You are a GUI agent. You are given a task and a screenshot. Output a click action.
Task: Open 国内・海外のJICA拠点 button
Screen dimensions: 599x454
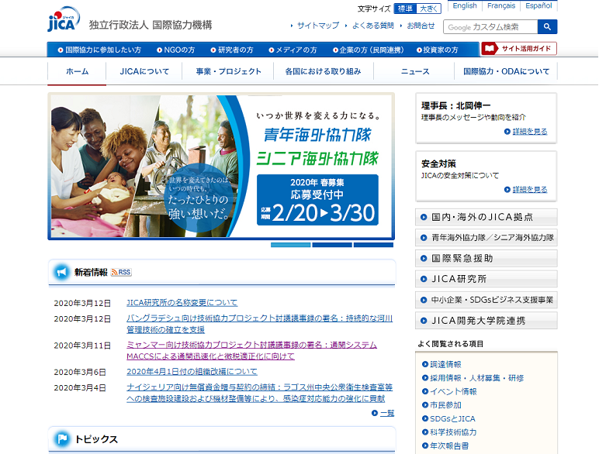point(486,217)
